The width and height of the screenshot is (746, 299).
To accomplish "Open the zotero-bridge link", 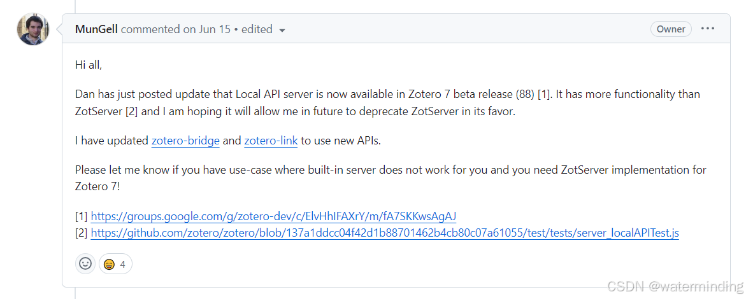I will (185, 141).
